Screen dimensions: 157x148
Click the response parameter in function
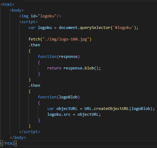pyautogui.click(x=68, y=57)
